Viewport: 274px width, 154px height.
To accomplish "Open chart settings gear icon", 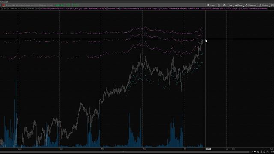I will pos(224,5).
